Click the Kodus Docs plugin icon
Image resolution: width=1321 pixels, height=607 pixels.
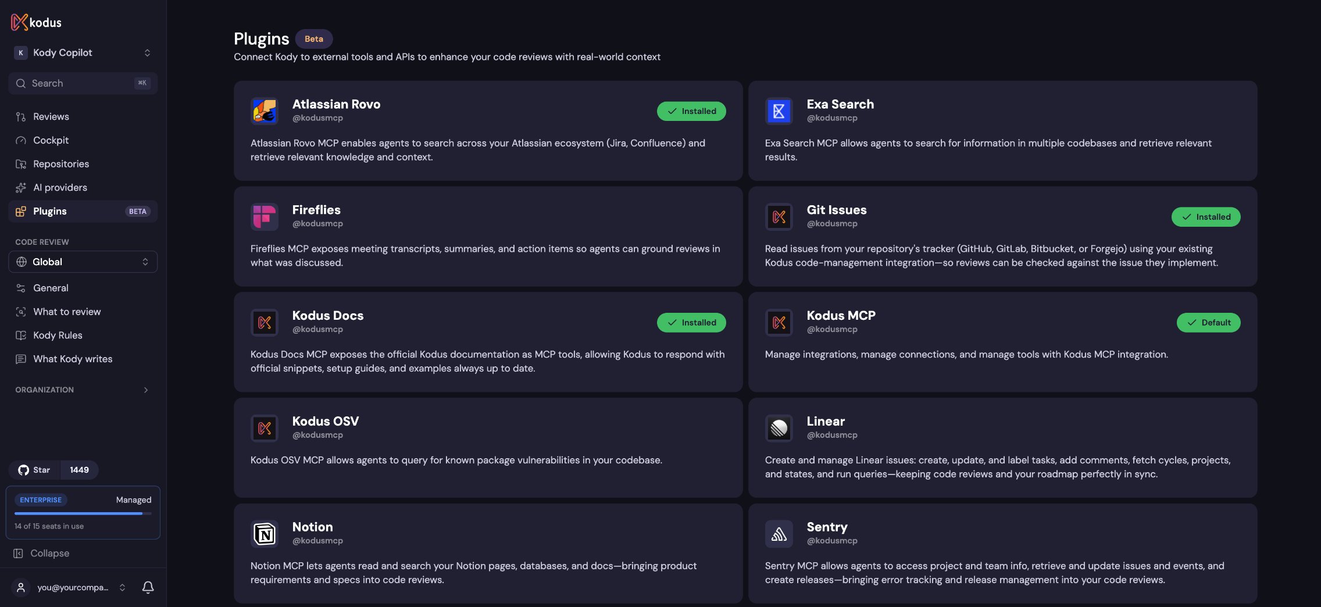point(265,323)
